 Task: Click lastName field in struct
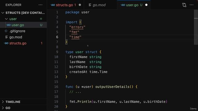pyautogui.click(x=77, y=62)
